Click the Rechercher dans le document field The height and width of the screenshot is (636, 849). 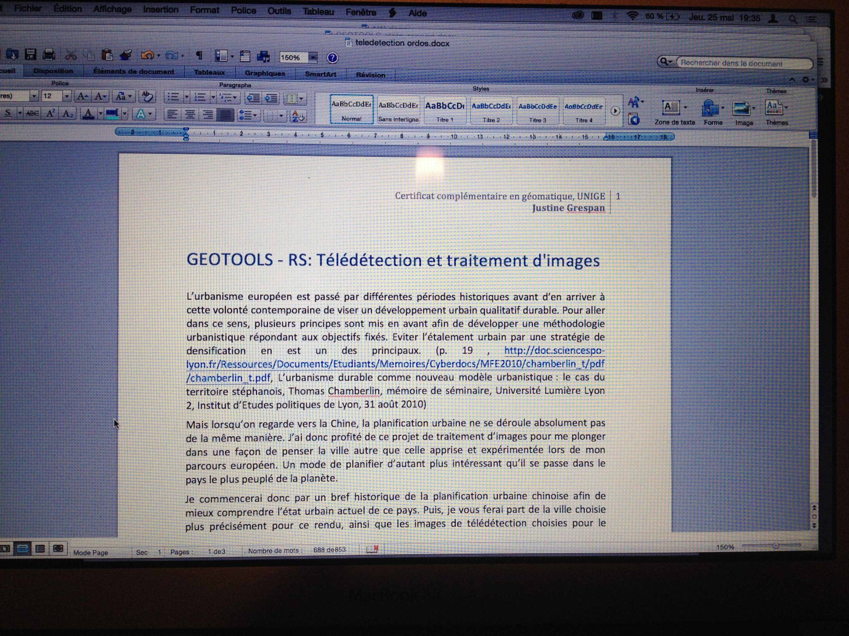coord(744,63)
